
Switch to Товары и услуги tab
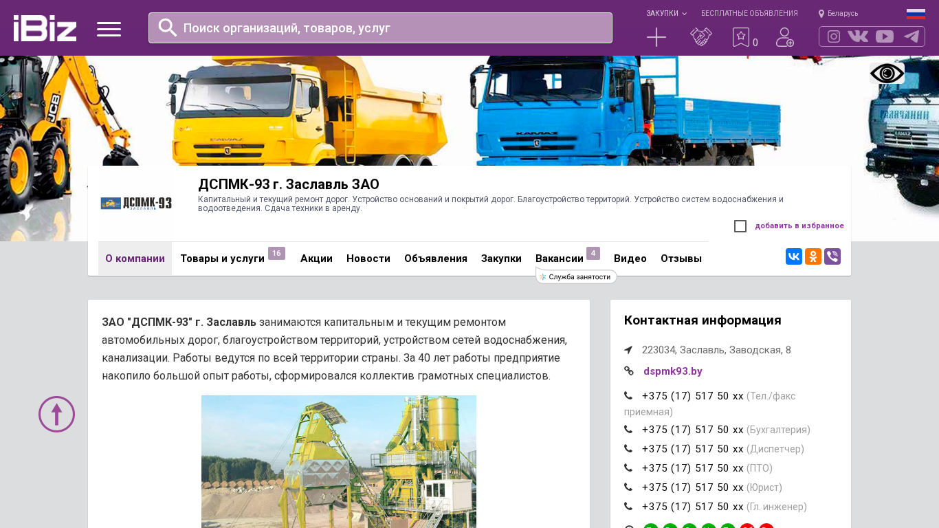pyautogui.click(x=222, y=258)
